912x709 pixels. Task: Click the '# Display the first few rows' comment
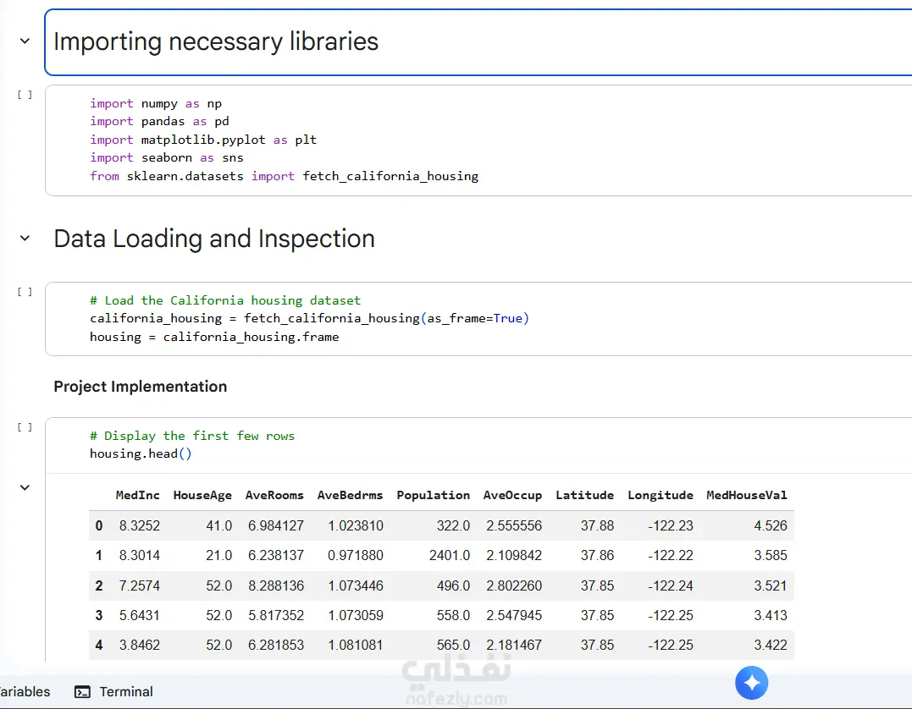coord(192,436)
